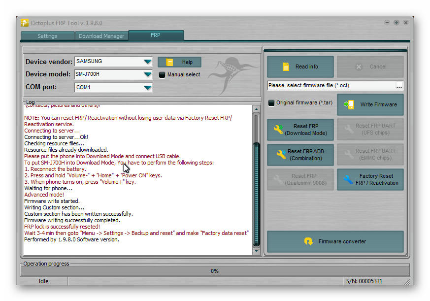Click the log scroll down arrow
This screenshot has width=430, height=301.
(x=257, y=251)
